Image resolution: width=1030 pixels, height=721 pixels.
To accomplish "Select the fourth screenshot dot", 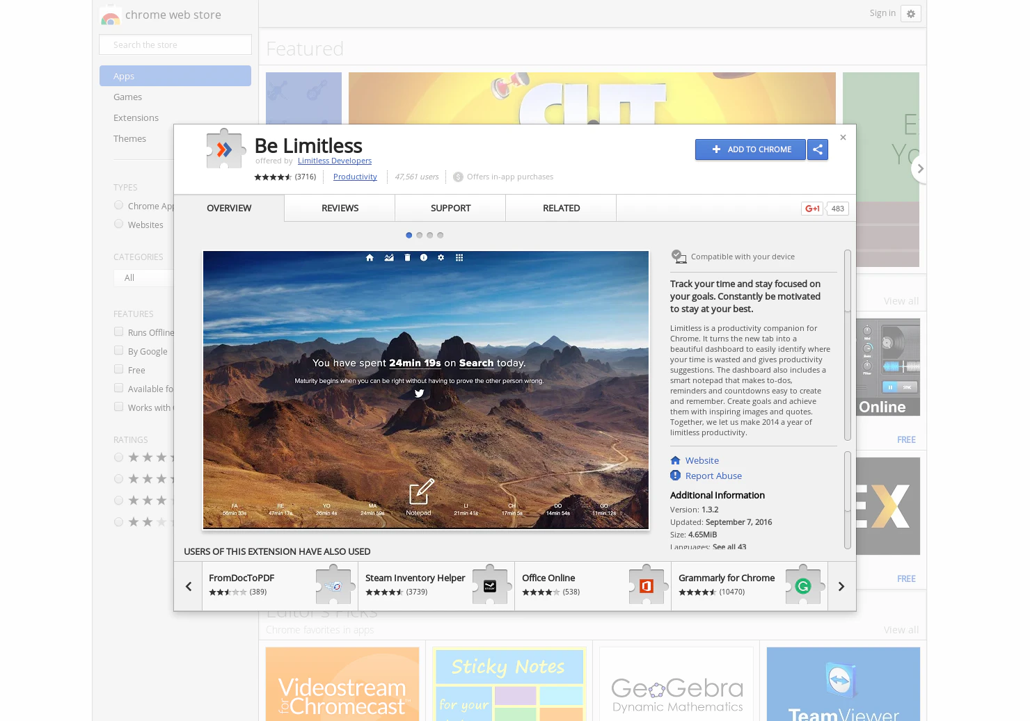I will pos(440,235).
